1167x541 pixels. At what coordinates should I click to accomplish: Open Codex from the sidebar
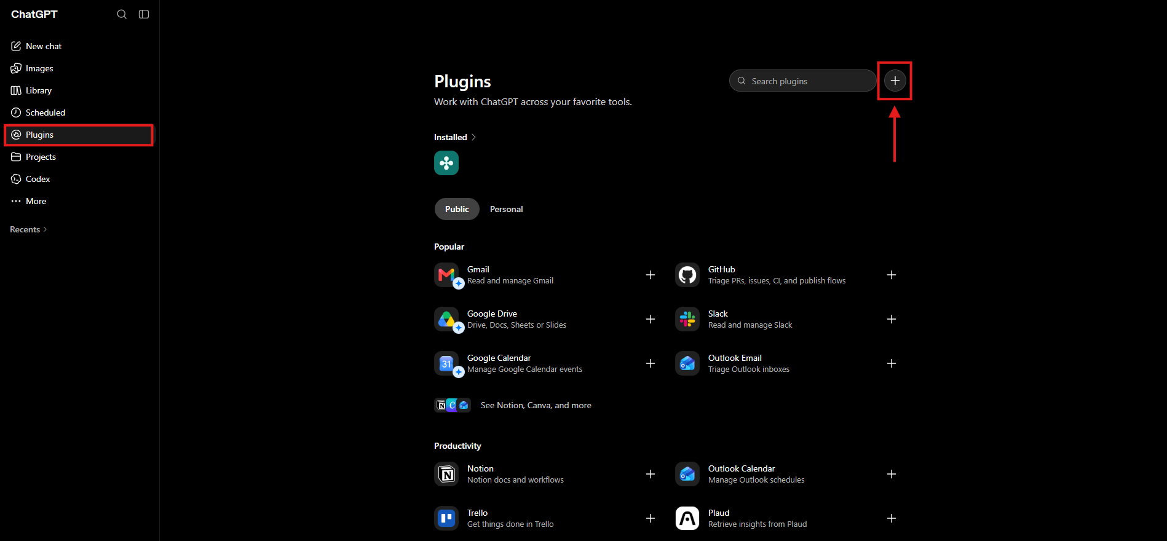pos(79,179)
